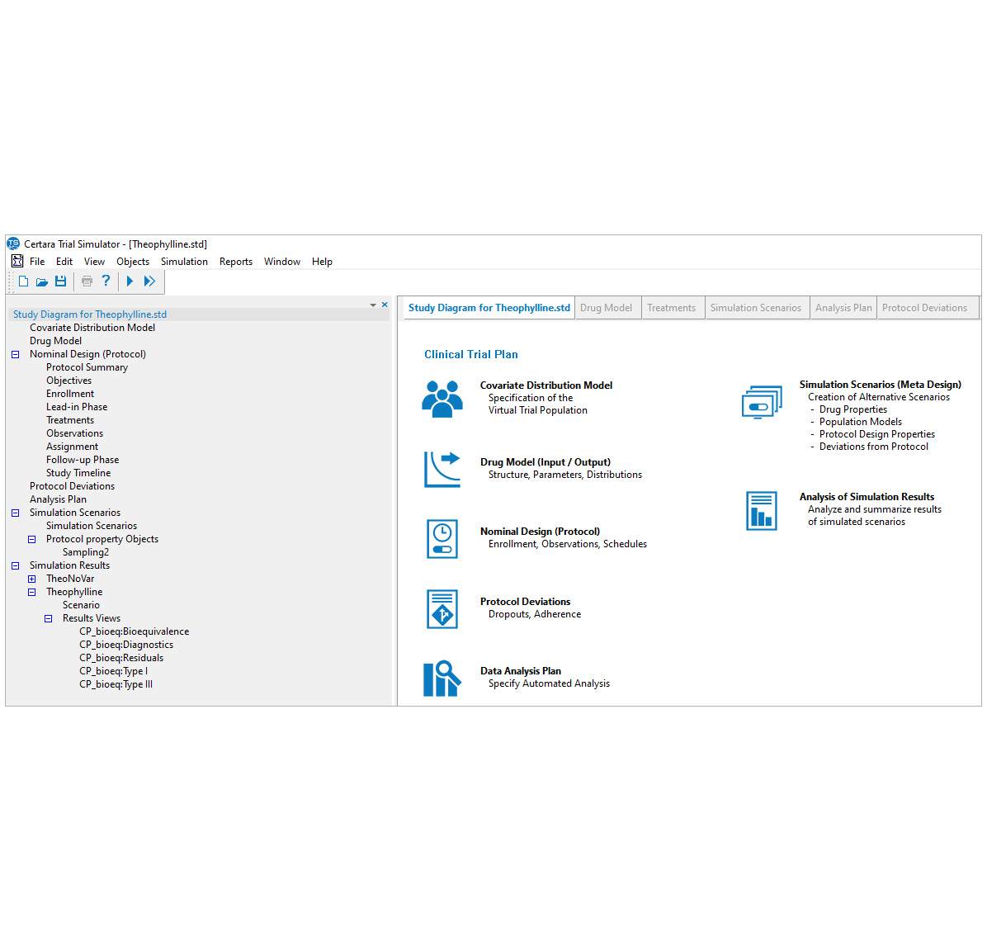Switch to the Treatments tab

(672, 308)
